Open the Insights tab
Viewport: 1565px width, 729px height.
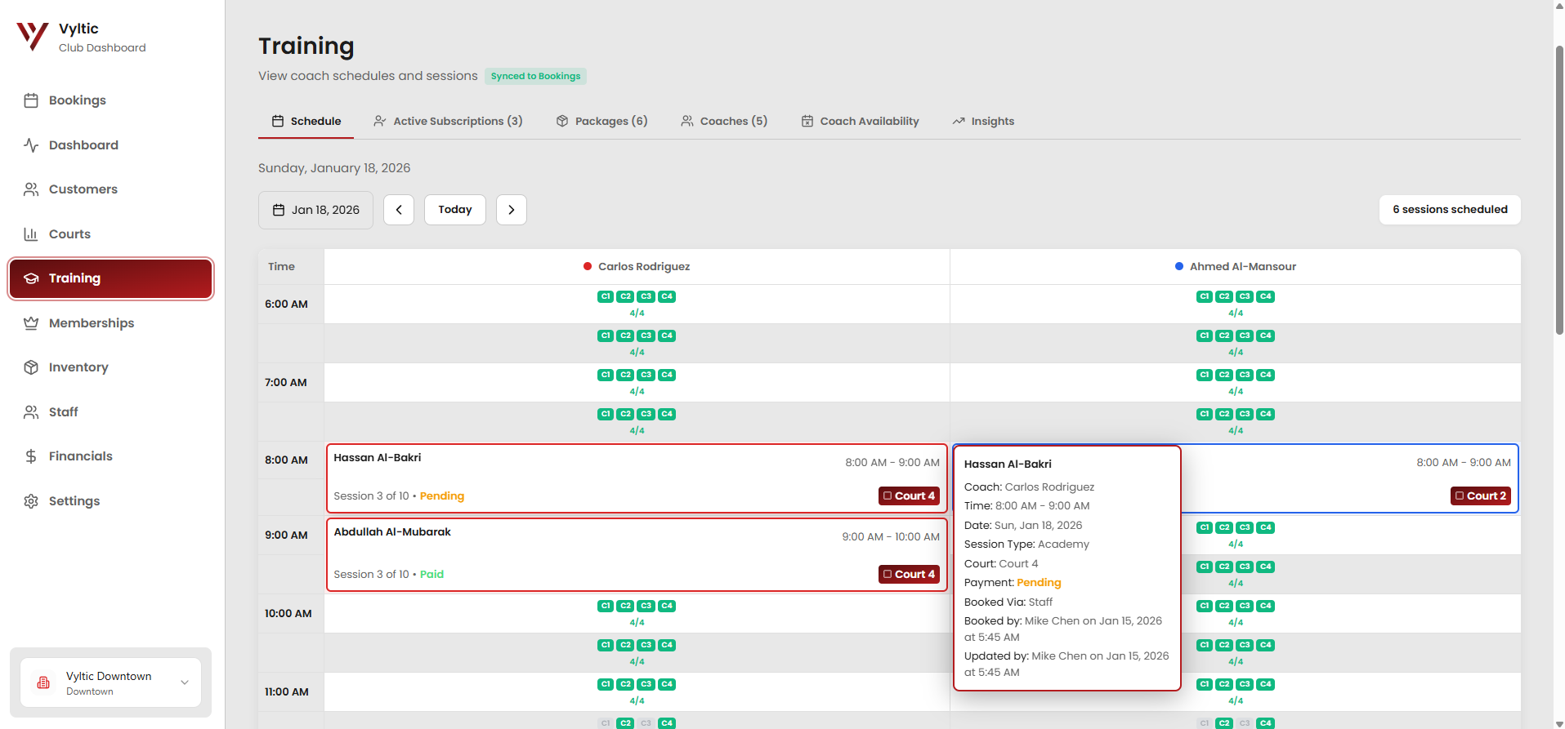coord(983,122)
